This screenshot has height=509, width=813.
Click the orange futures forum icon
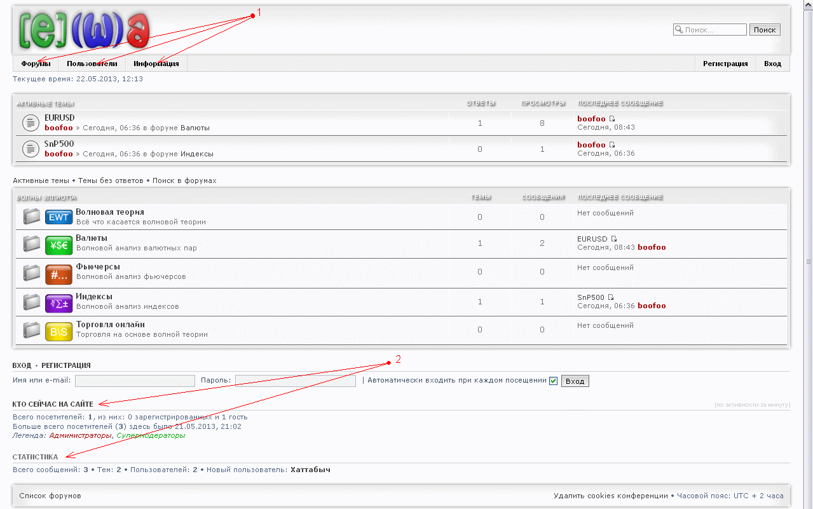(58, 274)
